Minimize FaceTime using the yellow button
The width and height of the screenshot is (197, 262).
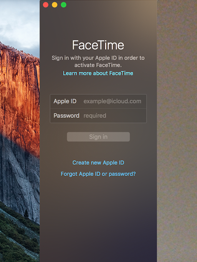(x=55, y=5)
